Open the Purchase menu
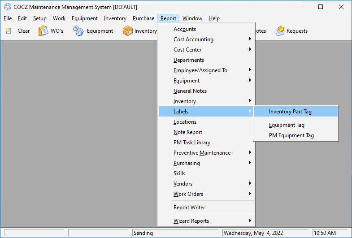The width and height of the screenshot is (352, 238). (x=143, y=18)
